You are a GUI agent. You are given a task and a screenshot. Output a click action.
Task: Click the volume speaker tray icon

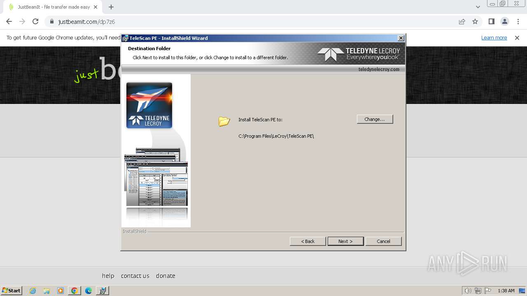tap(468, 291)
